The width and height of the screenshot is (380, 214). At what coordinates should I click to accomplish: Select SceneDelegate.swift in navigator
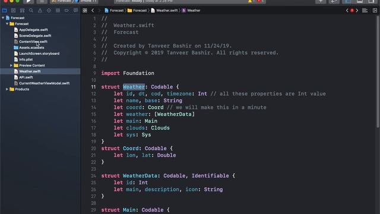tap(35, 36)
